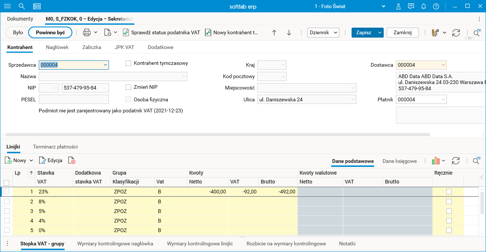Click Sprawdź status podatnika VAT
Screen dimensions: 486x252
click(x=161, y=32)
